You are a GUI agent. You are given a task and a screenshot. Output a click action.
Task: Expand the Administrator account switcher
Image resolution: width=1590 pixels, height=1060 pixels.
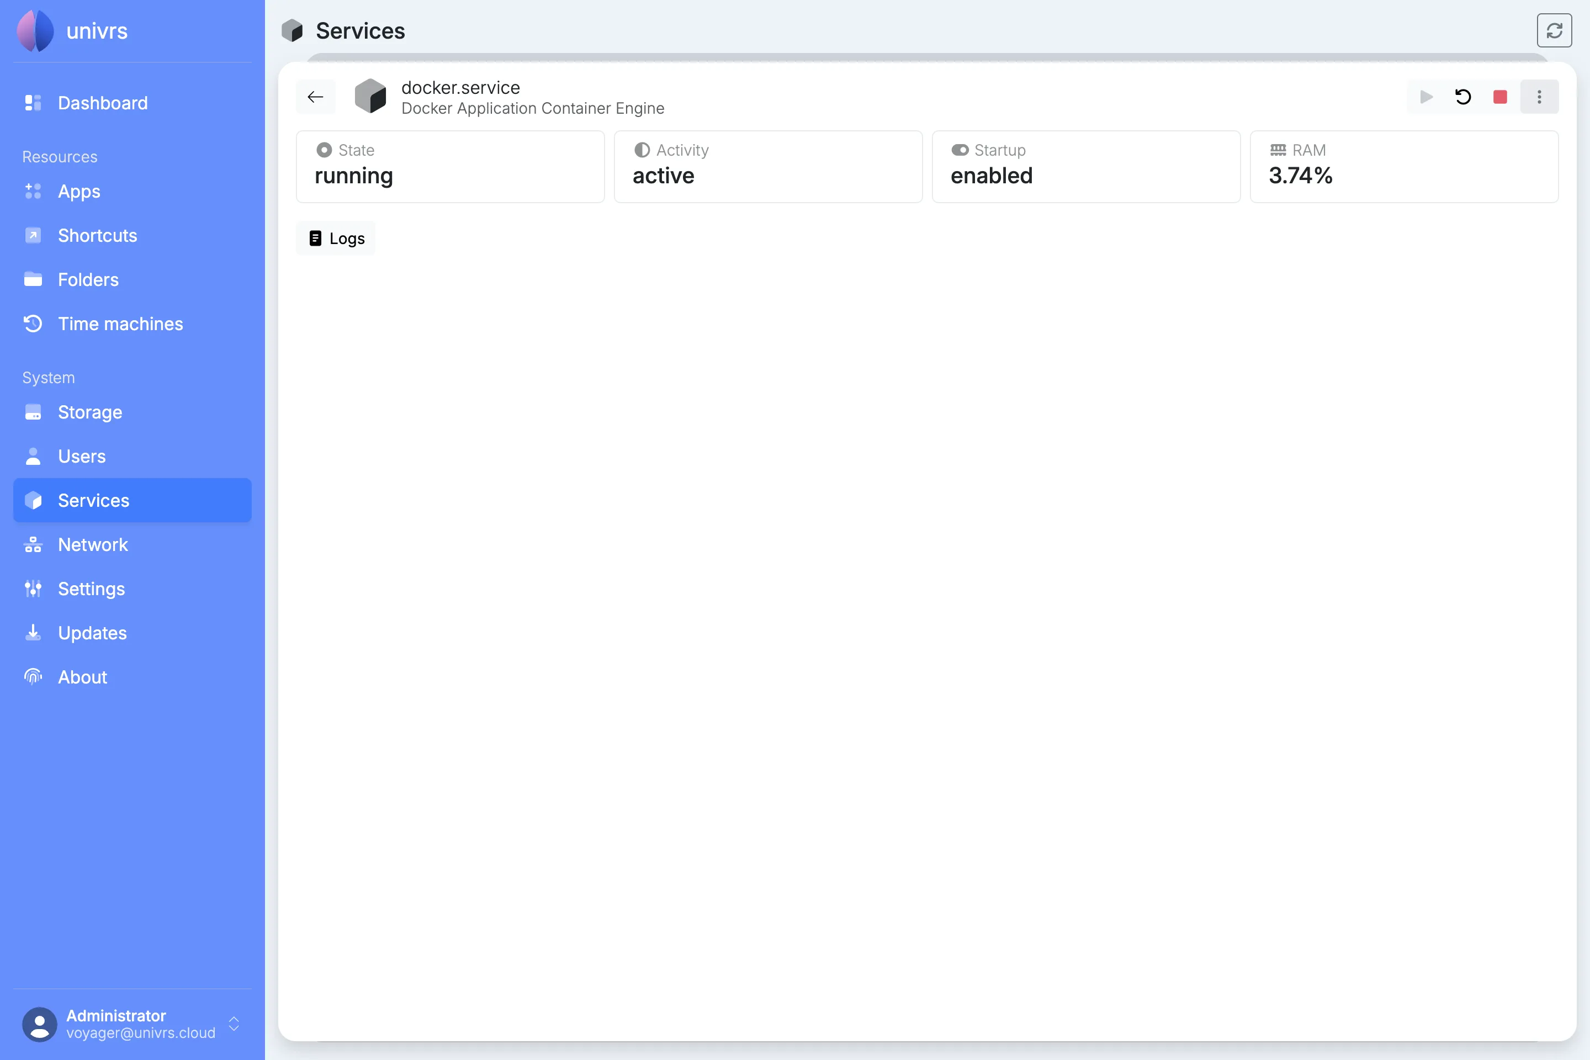(x=234, y=1024)
